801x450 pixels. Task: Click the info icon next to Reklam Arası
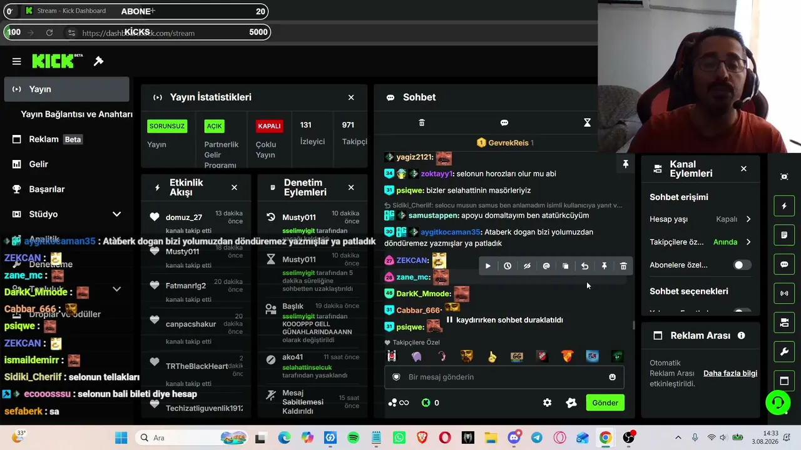point(742,336)
